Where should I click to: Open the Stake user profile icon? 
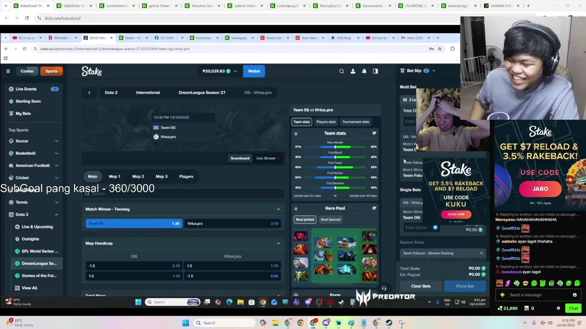pos(353,71)
